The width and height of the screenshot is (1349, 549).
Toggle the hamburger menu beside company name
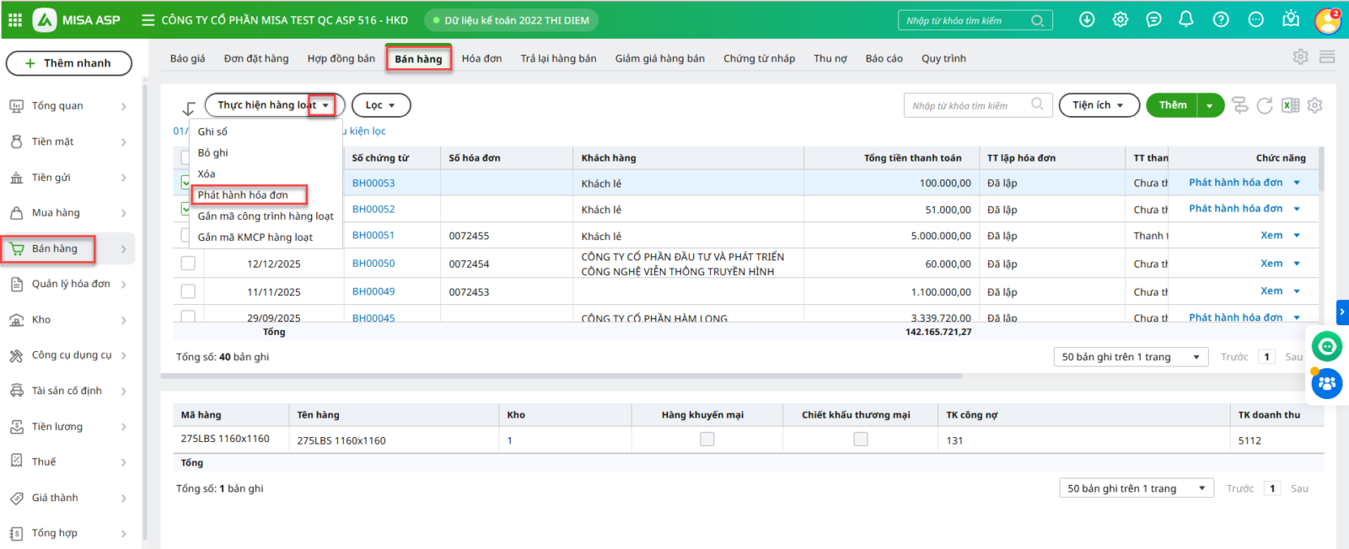click(x=148, y=20)
